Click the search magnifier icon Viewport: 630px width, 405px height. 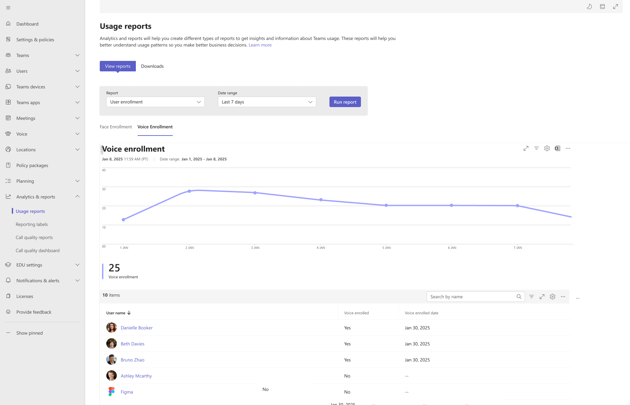[x=519, y=297]
